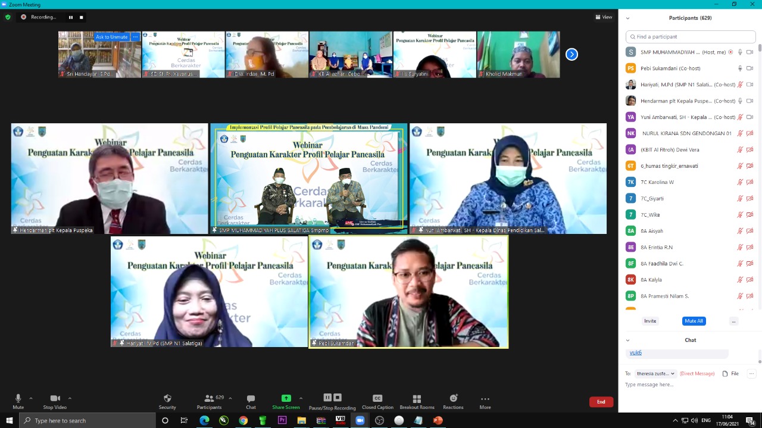Screen dimensions: 762x428
Task: Unmute Hariyati, M.Pd in participants list
Action: pyautogui.click(x=740, y=85)
